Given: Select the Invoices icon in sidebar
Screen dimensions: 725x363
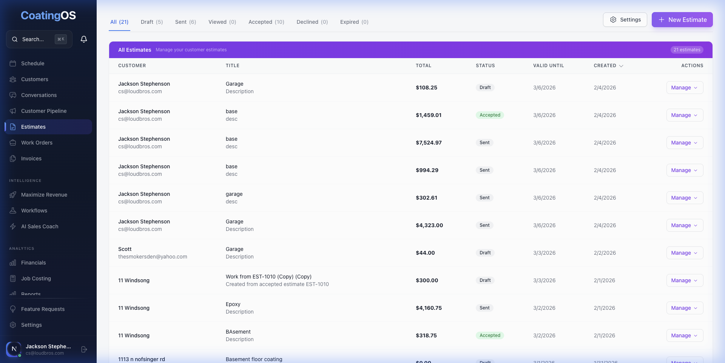Looking at the screenshot, I should (x=13, y=158).
